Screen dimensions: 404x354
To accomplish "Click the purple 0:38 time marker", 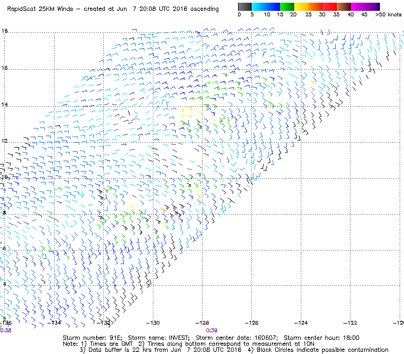I will point(5,331).
